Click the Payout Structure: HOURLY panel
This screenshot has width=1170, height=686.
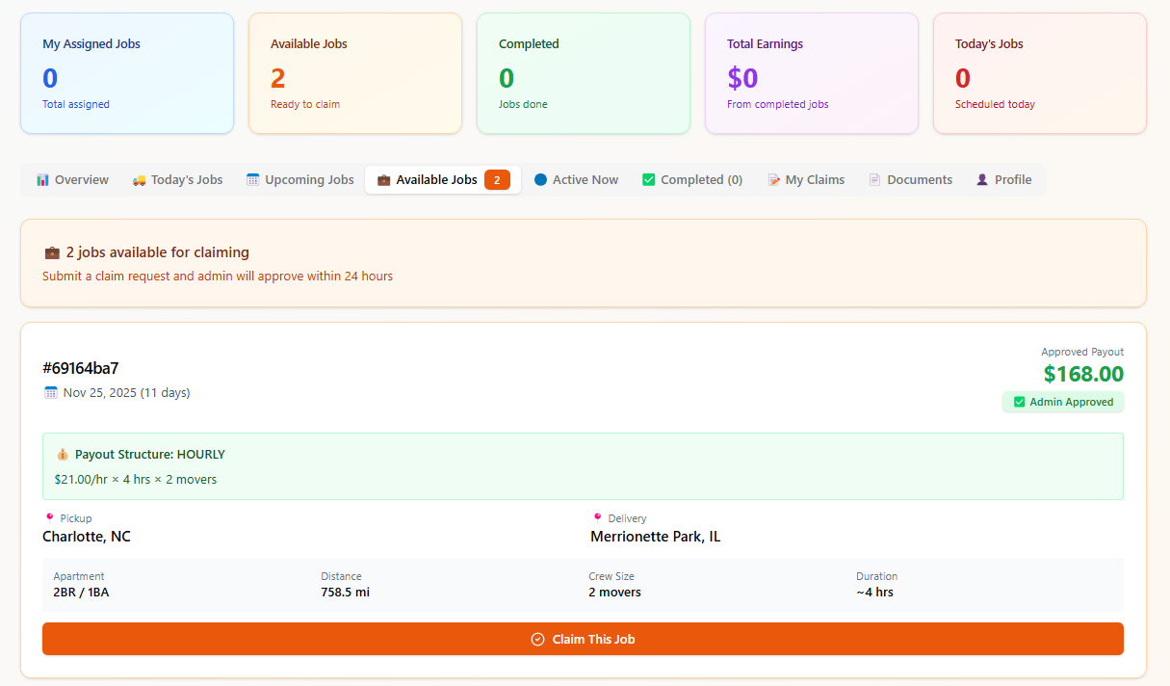coord(583,466)
